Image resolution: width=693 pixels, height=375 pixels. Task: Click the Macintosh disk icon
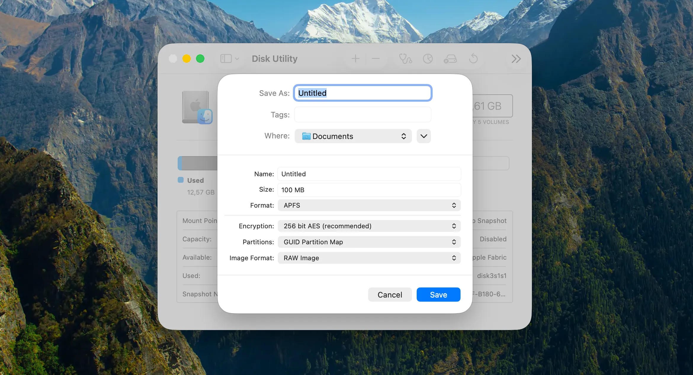pyautogui.click(x=197, y=107)
